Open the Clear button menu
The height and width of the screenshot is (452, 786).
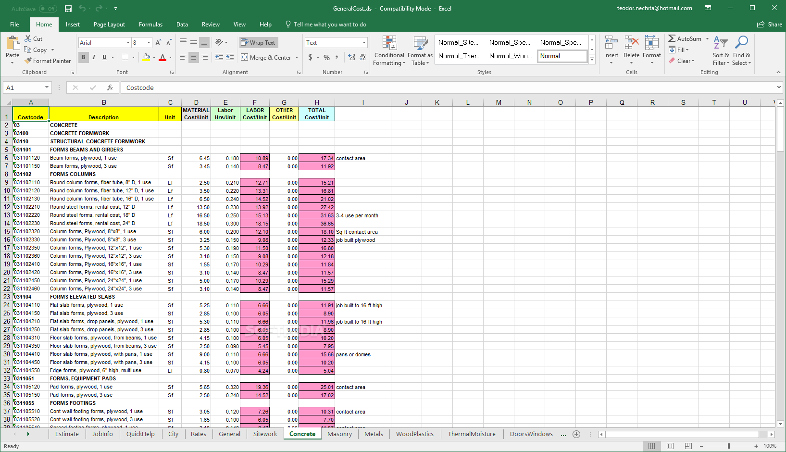[x=681, y=61]
